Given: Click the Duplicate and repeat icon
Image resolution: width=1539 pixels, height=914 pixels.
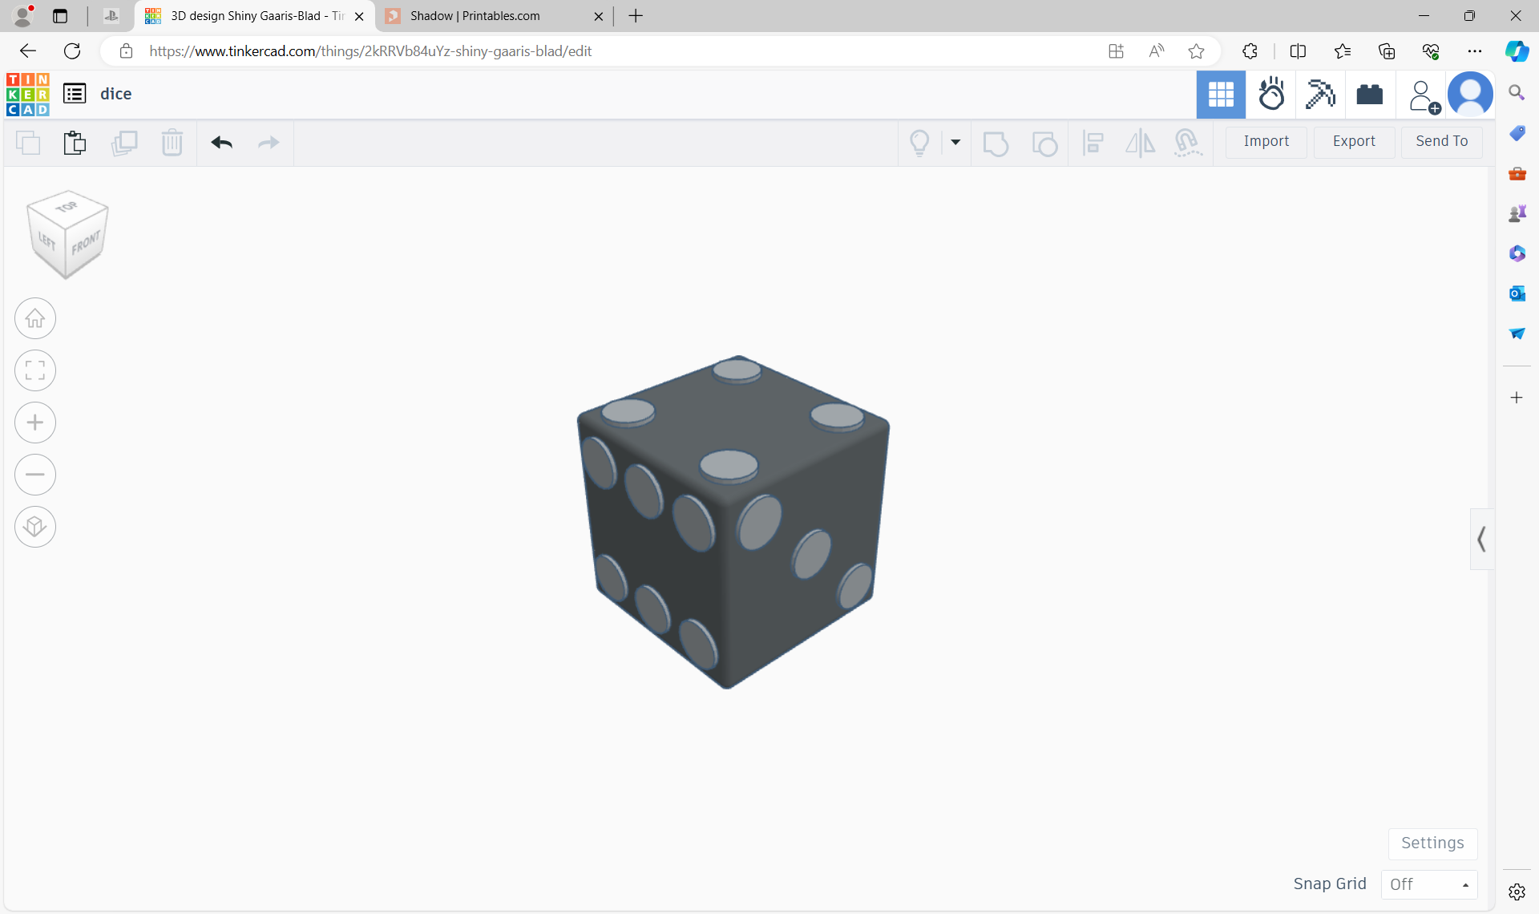Looking at the screenshot, I should (x=124, y=143).
